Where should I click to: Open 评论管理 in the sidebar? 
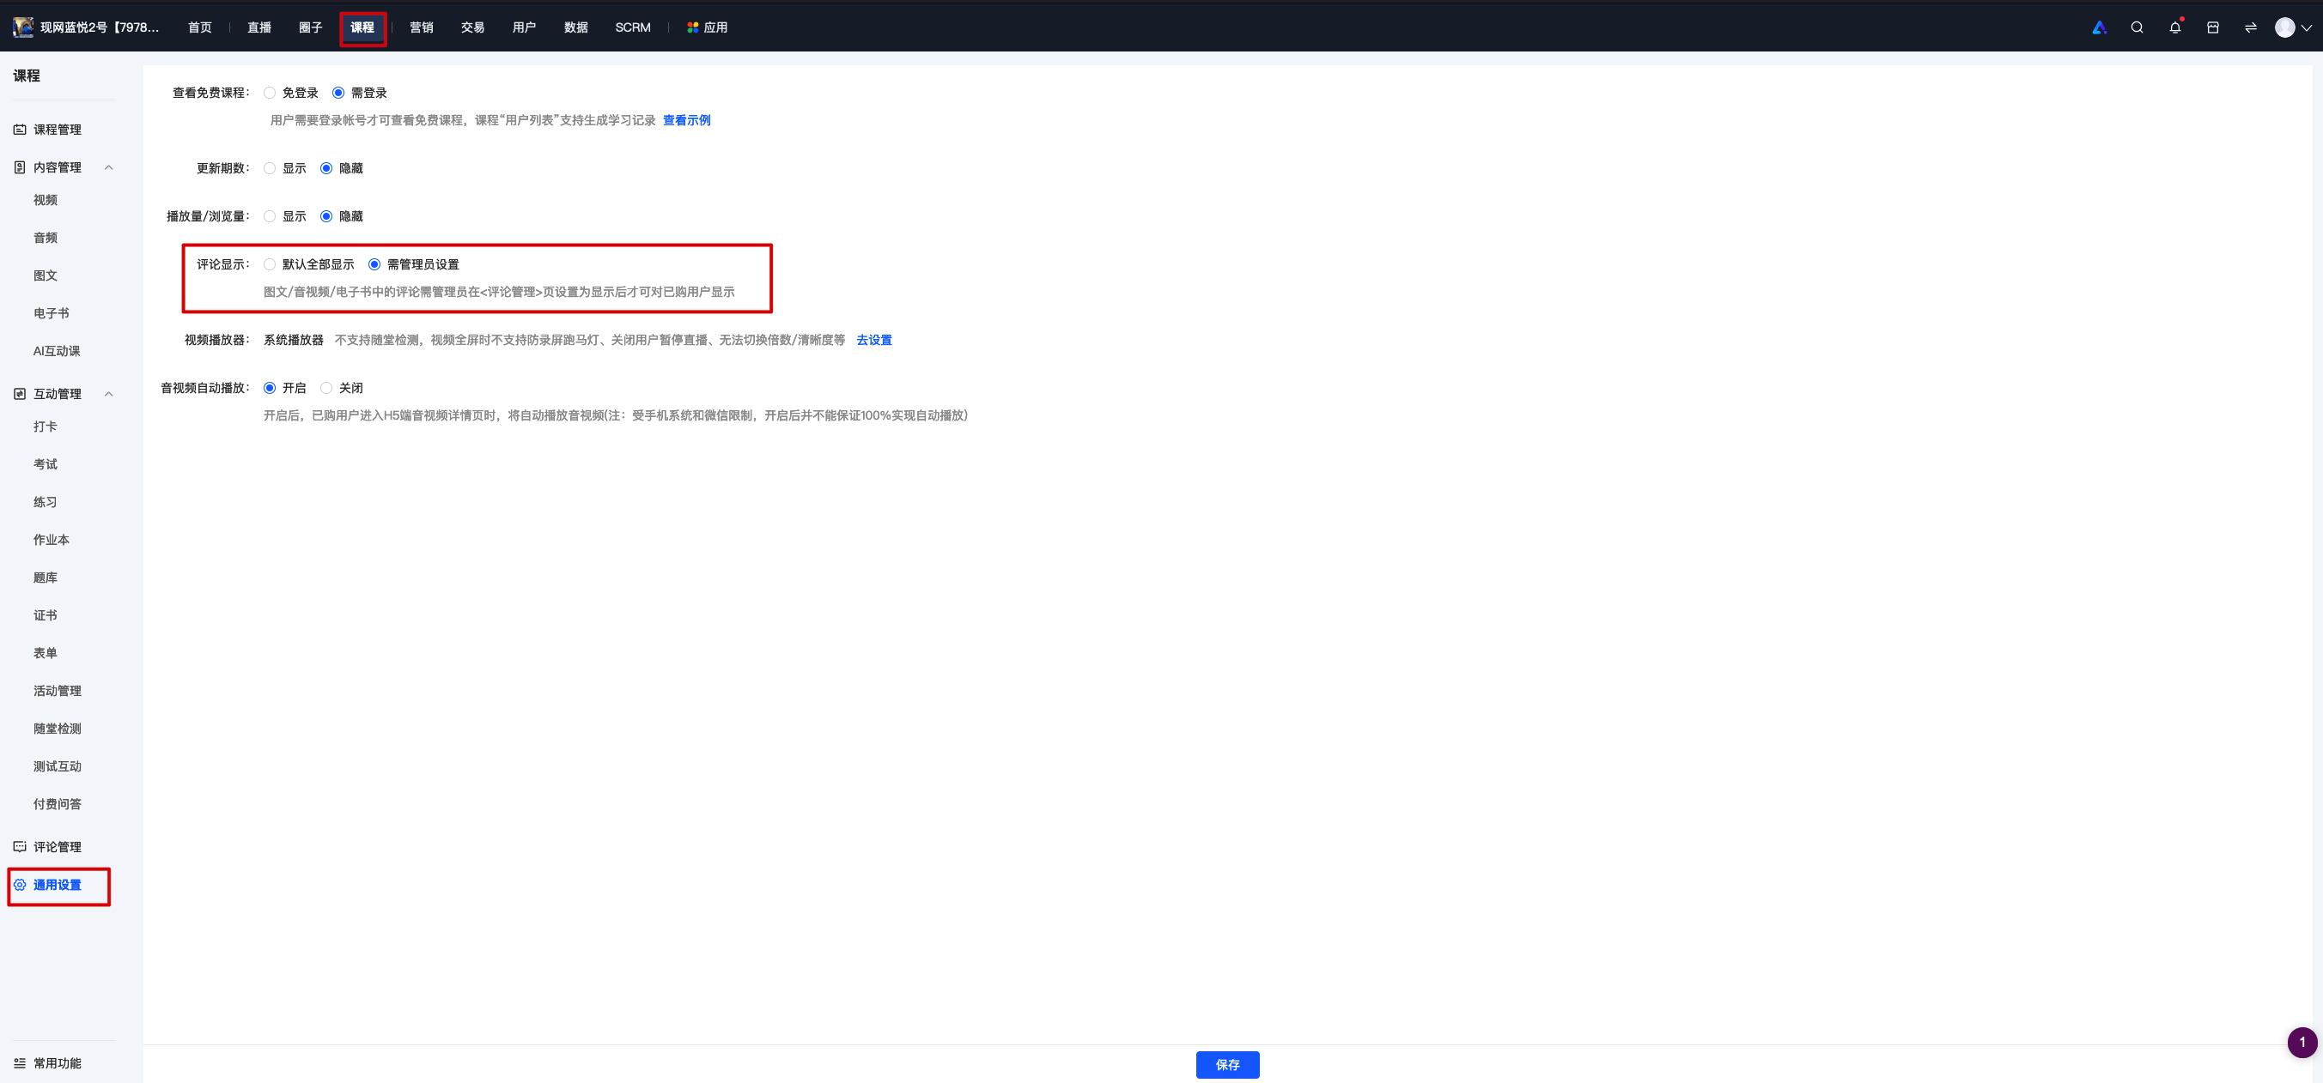pyautogui.click(x=57, y=847)
